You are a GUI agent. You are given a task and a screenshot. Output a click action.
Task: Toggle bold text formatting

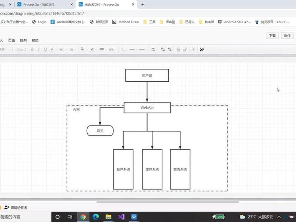(32, 50)
